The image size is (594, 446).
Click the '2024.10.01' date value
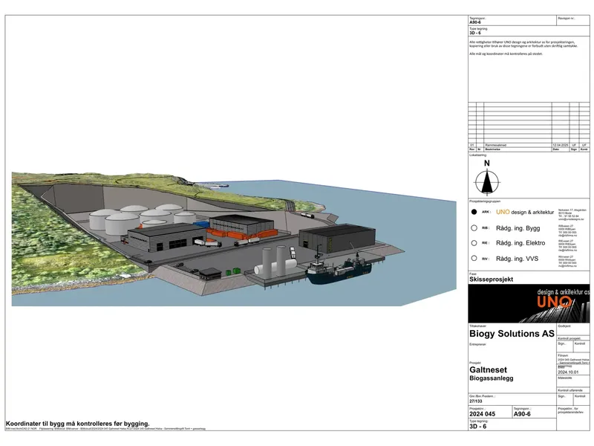[x=568, y=372]
